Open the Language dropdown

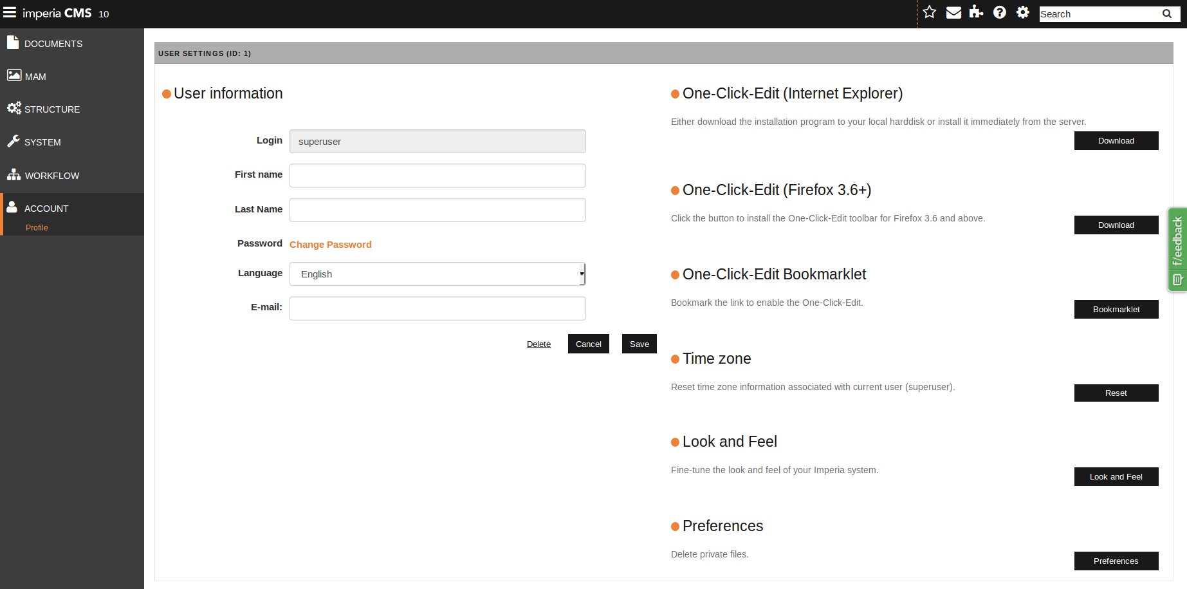(437, 274)
